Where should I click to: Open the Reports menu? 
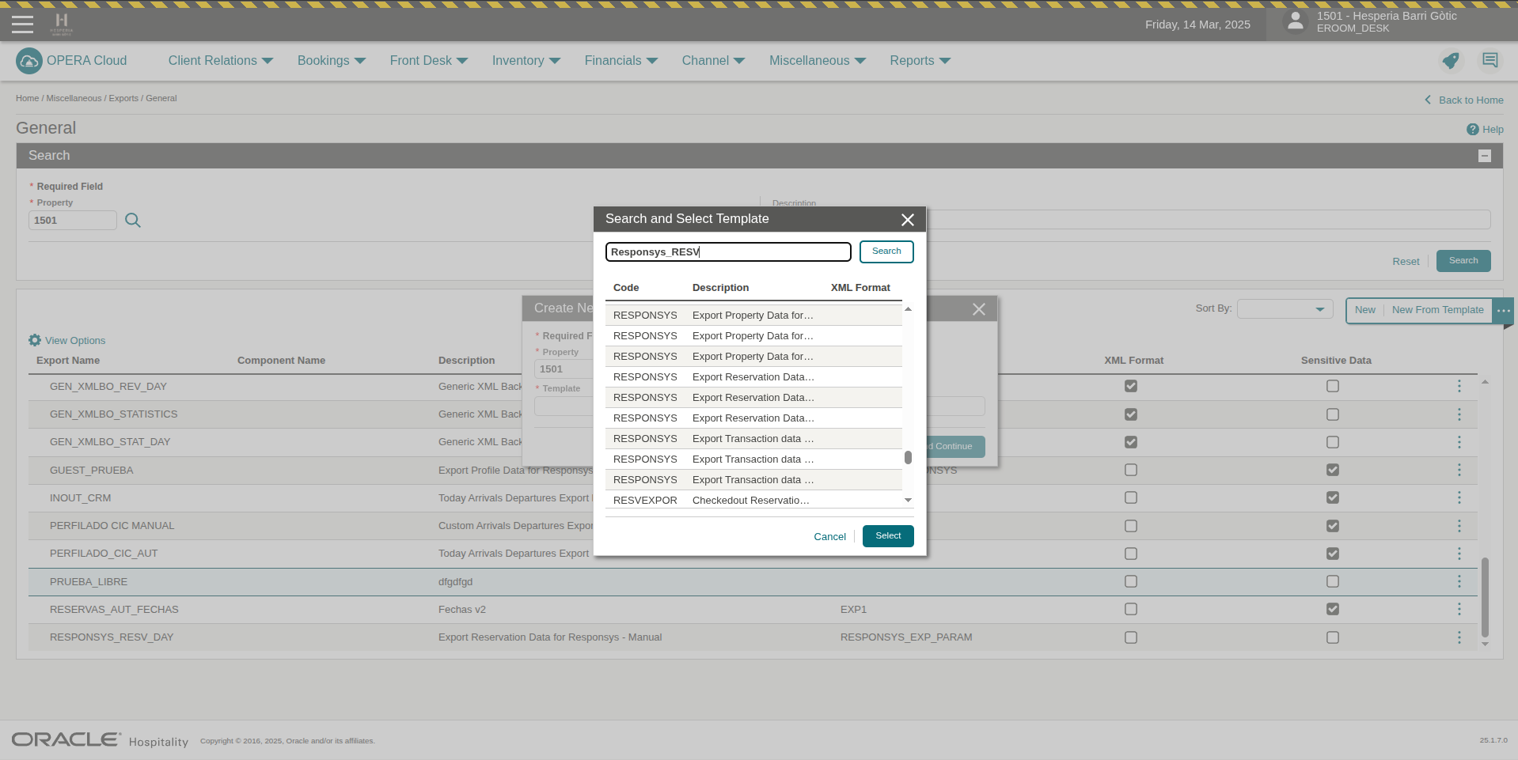point(920,61)
